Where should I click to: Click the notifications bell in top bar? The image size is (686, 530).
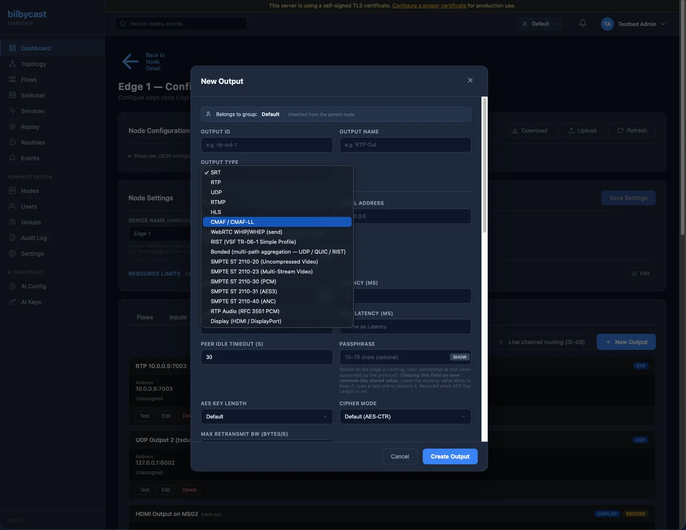tap(582, 24)
